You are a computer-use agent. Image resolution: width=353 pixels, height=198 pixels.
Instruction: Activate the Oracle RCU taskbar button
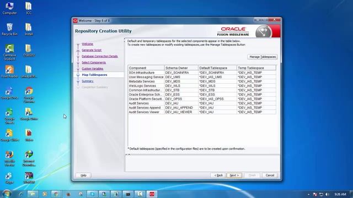(x=152, y=194)
